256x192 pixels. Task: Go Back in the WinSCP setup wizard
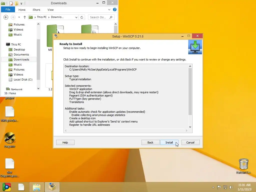[150, 142]
